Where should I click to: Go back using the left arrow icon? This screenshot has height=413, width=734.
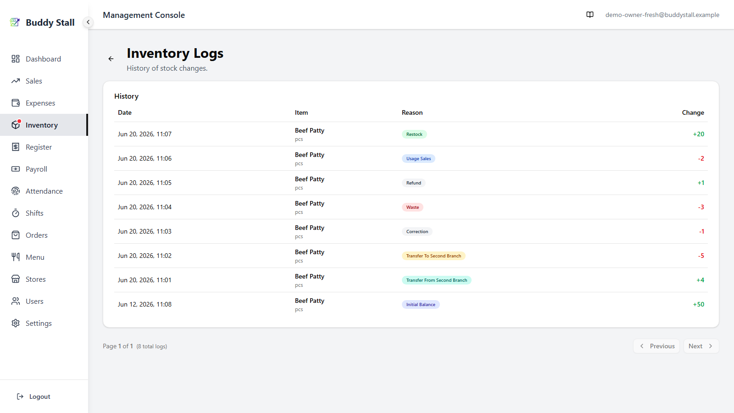pos(111,59)
